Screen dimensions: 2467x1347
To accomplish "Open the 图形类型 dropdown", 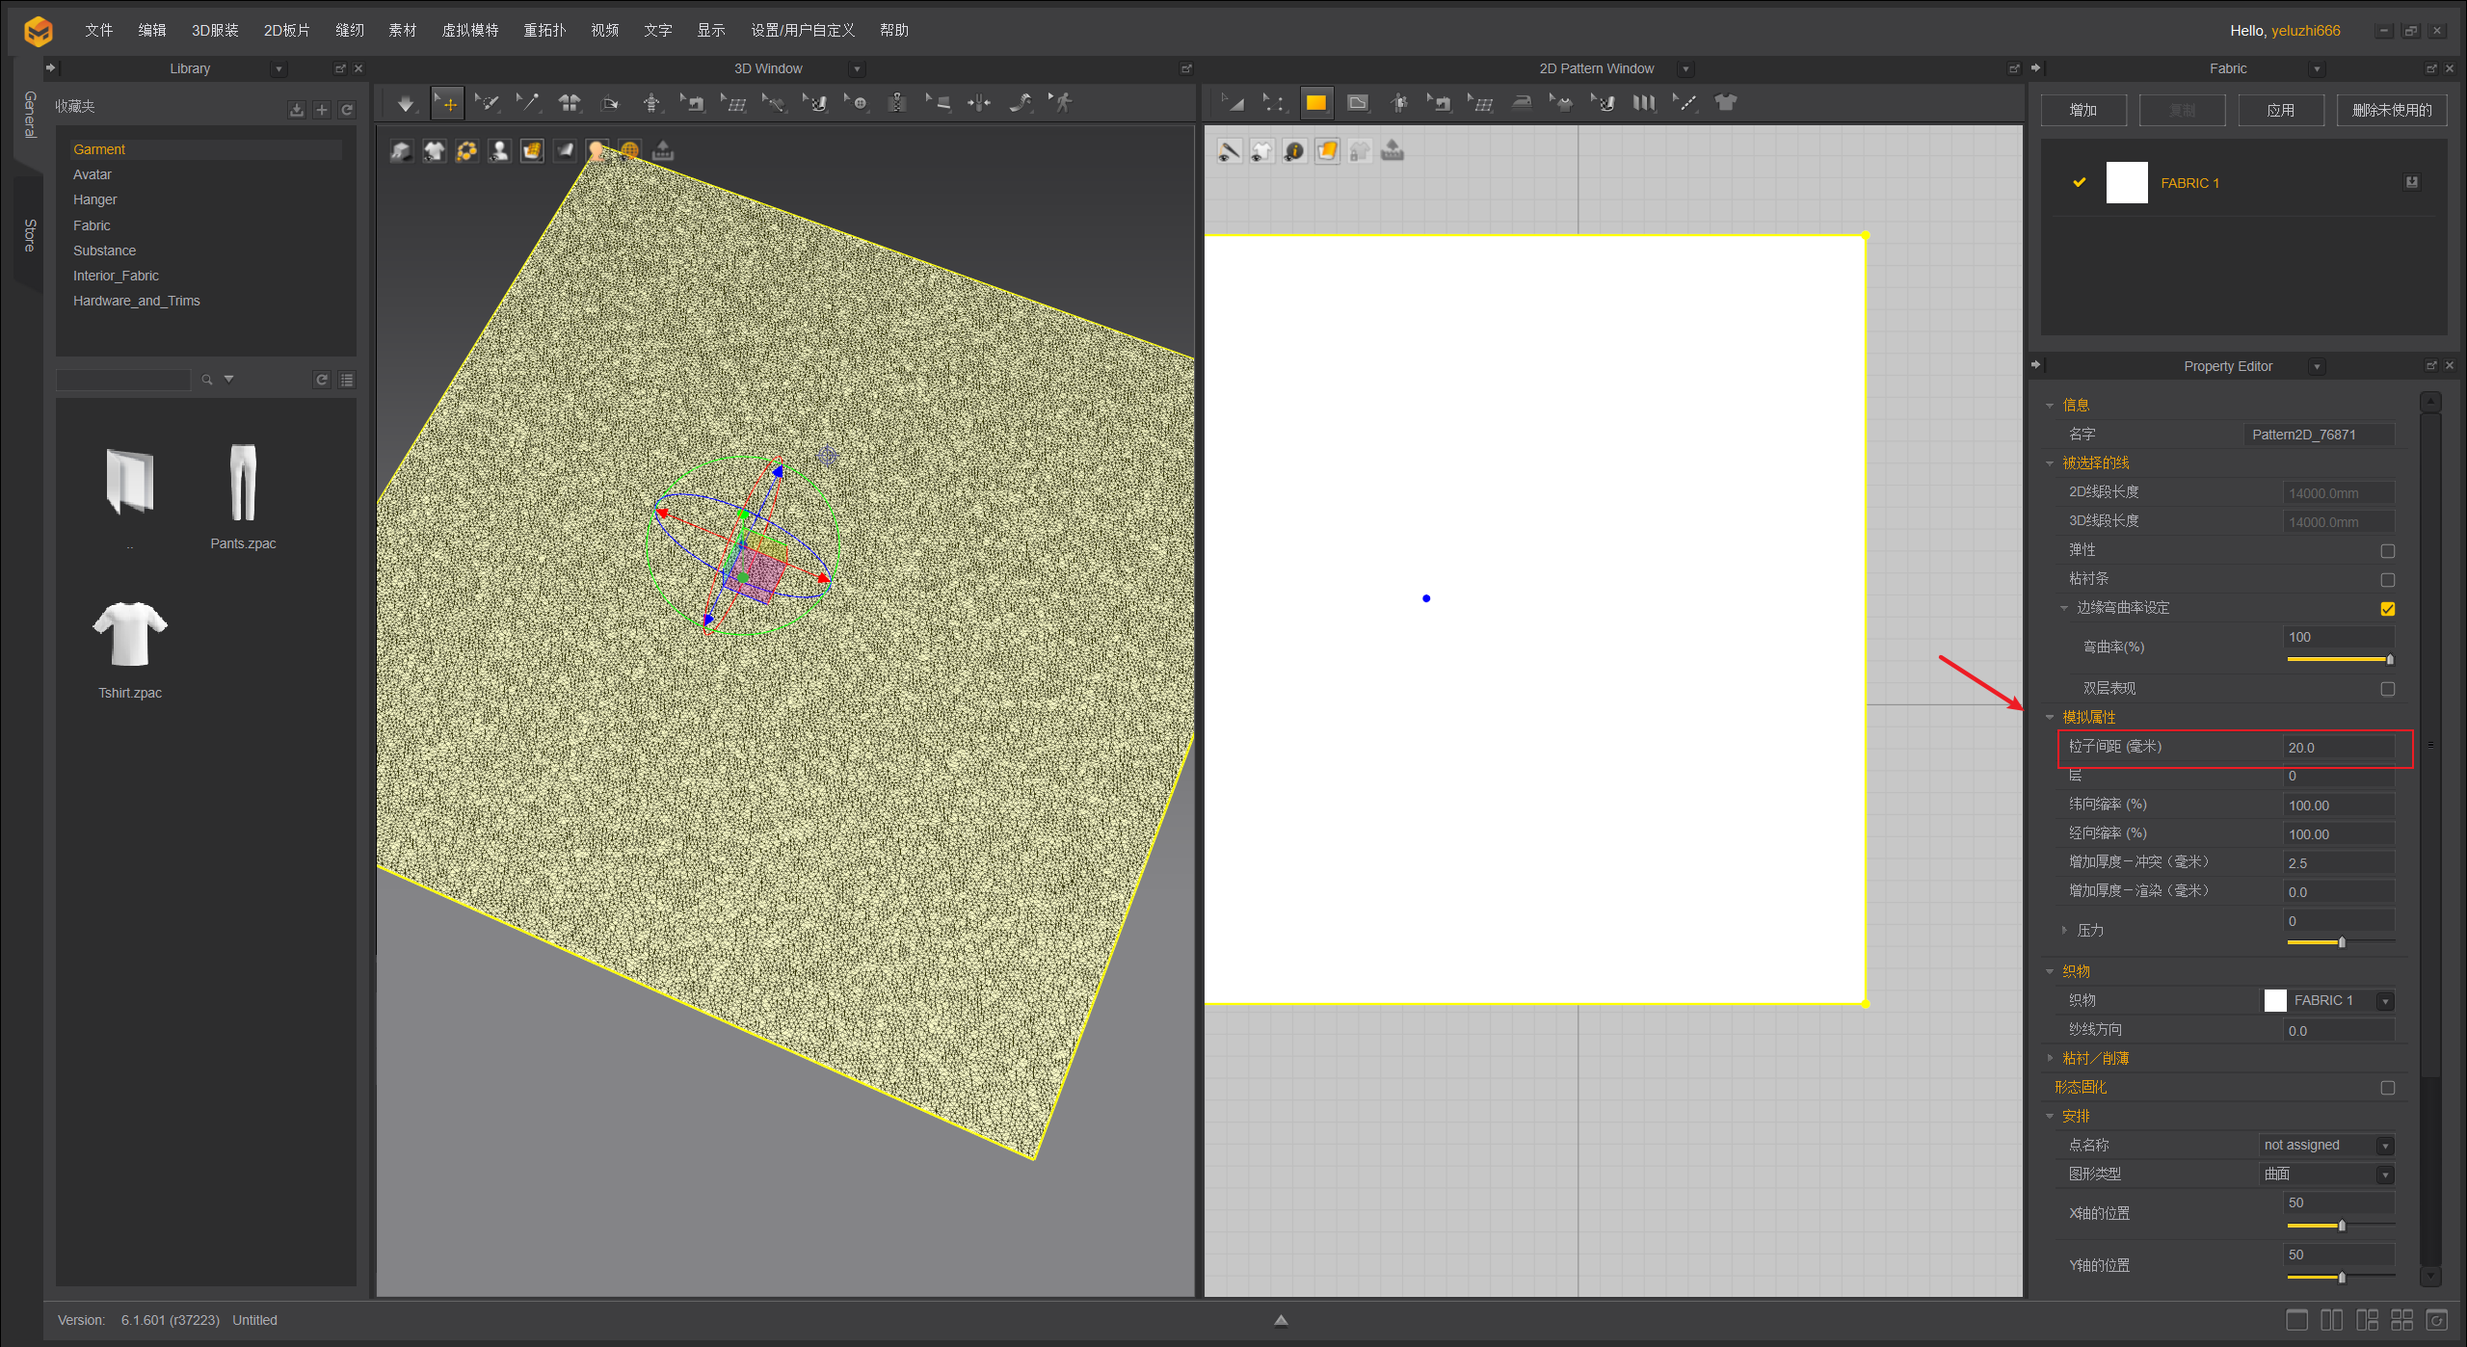I will click(x=2385, y=1175).
